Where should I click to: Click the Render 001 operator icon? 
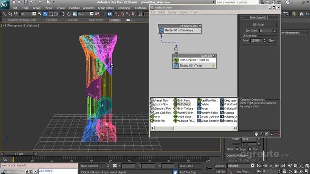[x=161, y=30]
